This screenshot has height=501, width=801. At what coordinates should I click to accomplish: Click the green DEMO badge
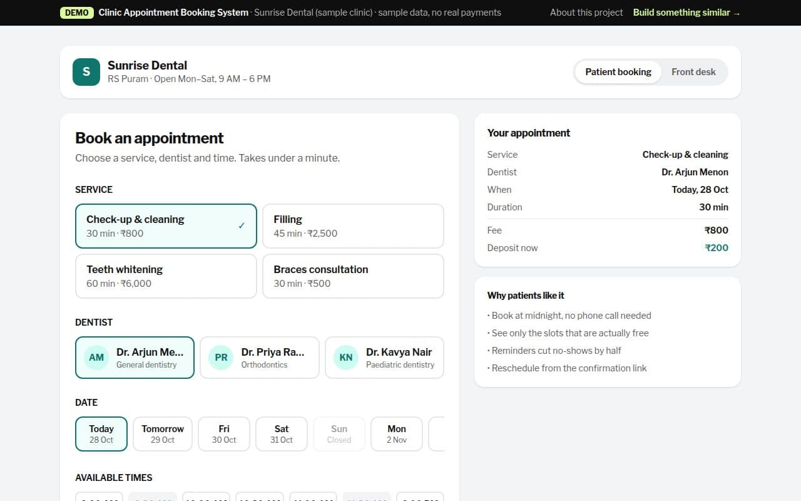77,13
